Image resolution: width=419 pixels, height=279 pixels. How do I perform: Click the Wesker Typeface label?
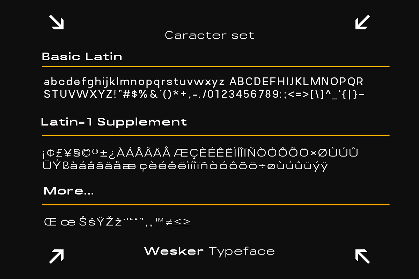209,251
